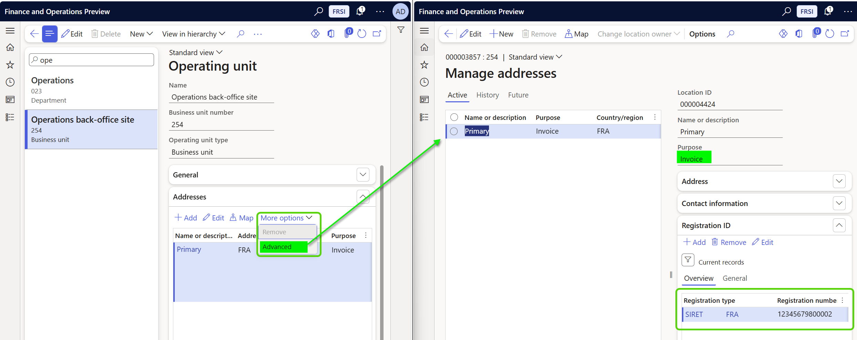
Task: Open Overview tab in Registration ID
Action: pyautogui.click(x=698, y=278)
